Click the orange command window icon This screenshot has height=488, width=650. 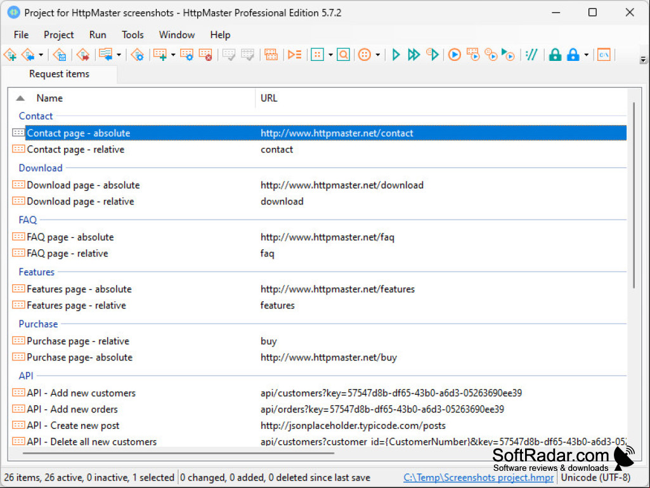(604, 55)
